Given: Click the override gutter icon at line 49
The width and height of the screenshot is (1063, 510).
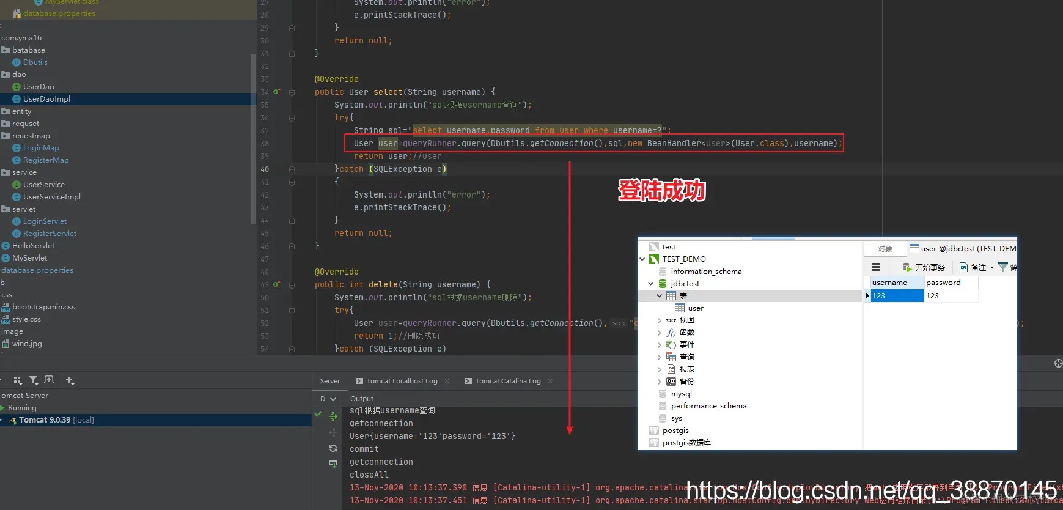Looking at the screenshot, I should (x=276, y=284).
